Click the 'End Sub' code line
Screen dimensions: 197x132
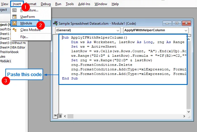70,78
